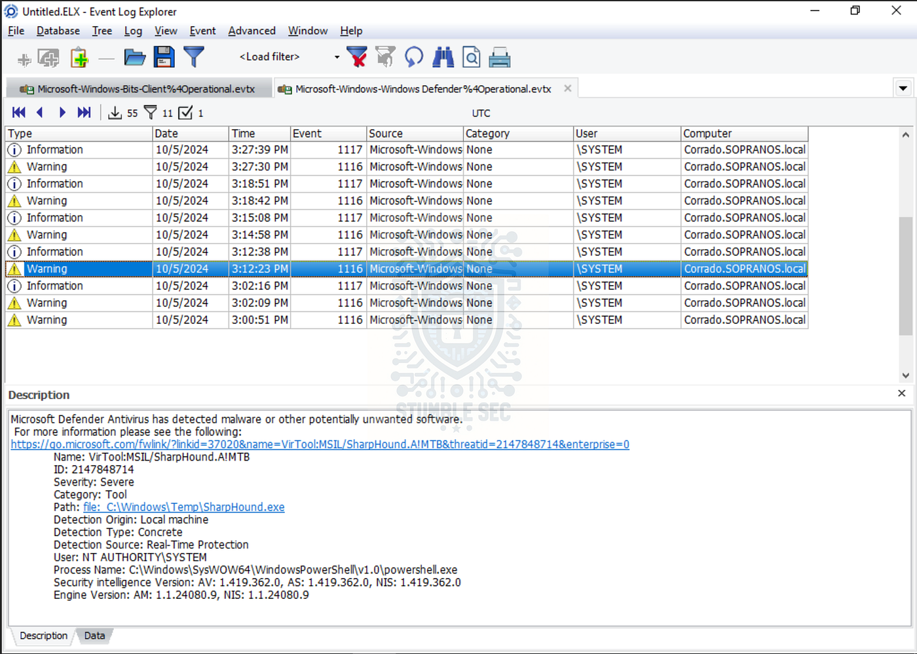
Task: Go to previous event arrow
Action: (x=40, y=113)
